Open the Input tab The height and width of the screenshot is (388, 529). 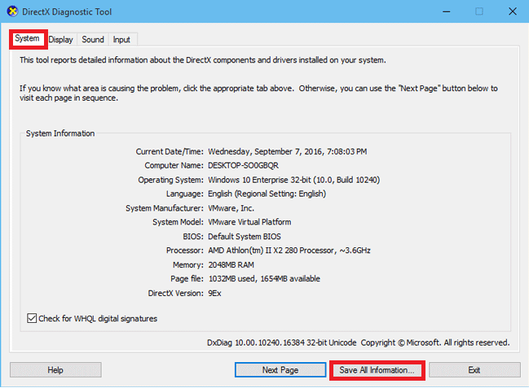(121, 40)
